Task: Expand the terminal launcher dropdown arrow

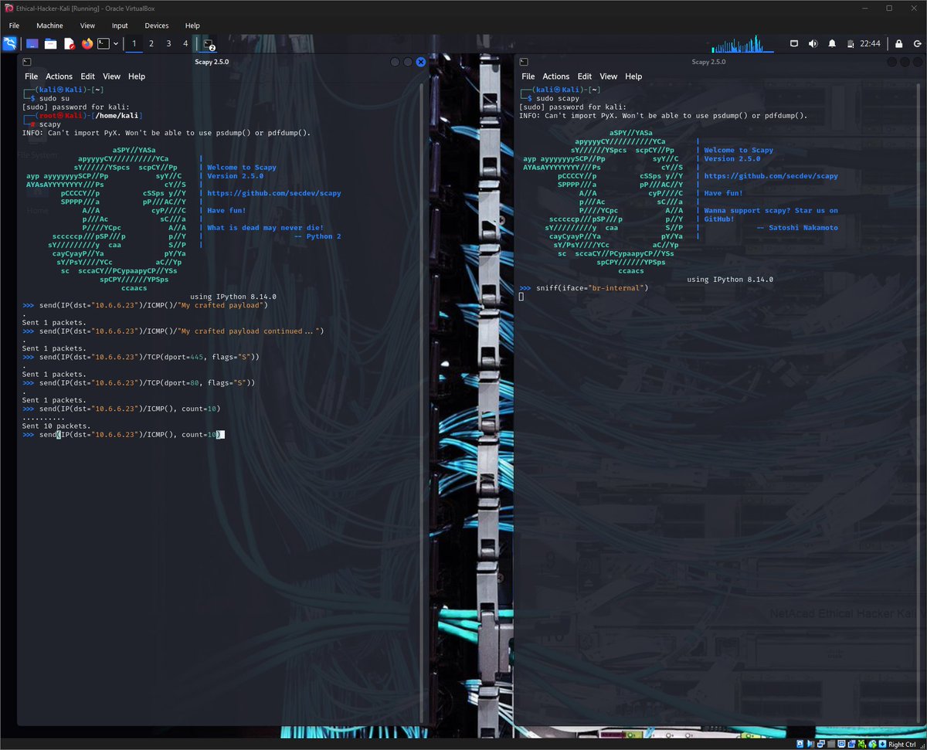Action: (x=116, y=44)
